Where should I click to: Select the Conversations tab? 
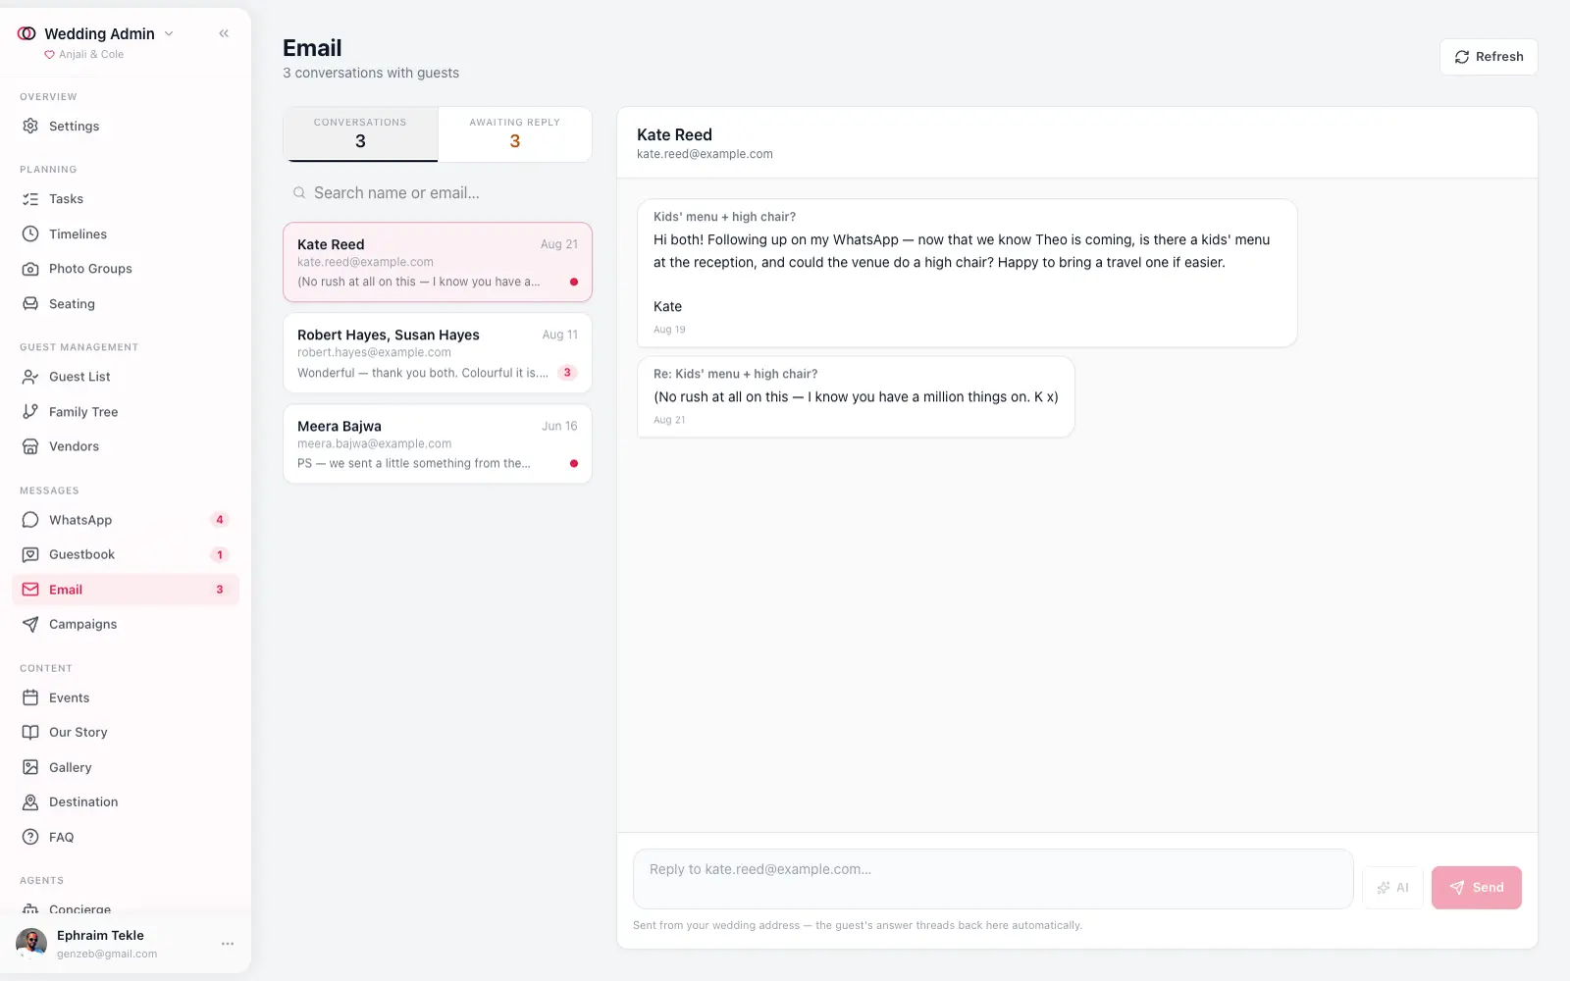pos(360,134)
